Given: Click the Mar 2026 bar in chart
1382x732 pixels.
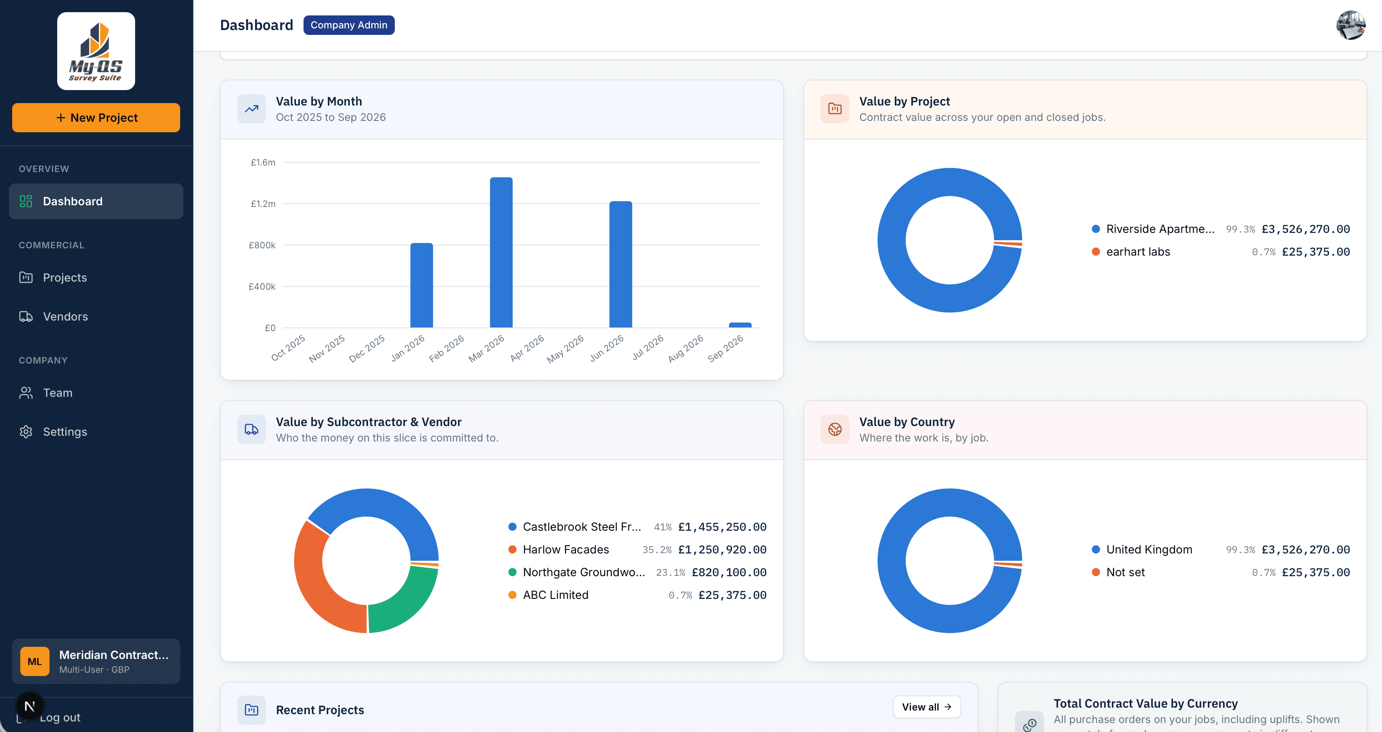Looking at the screenshot, I should (501, 252).
